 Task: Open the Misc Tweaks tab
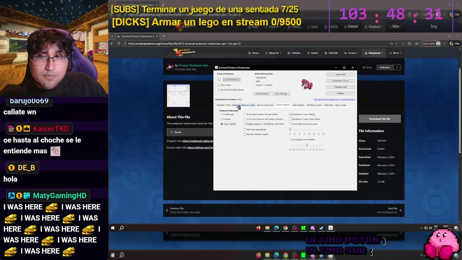[x=341, y=105]
